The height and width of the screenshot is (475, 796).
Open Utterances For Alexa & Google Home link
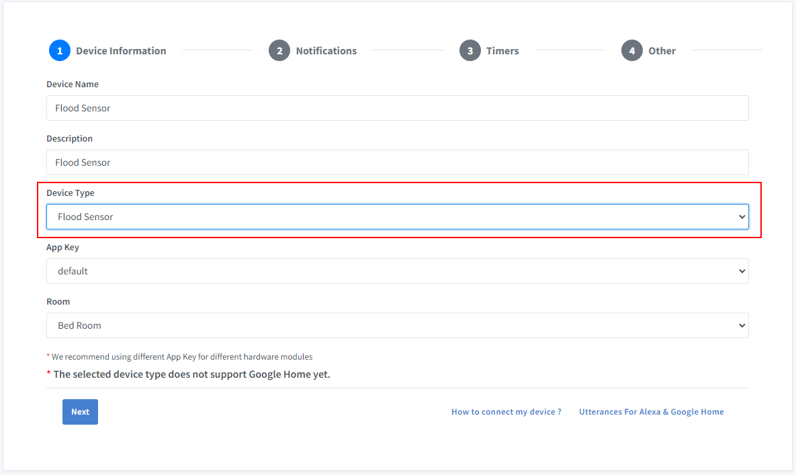(651, 412)
